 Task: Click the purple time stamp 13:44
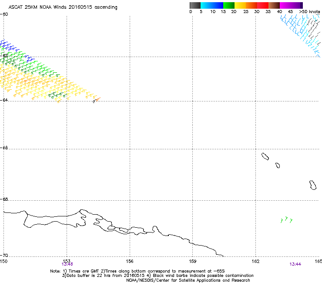coord(295,264)
